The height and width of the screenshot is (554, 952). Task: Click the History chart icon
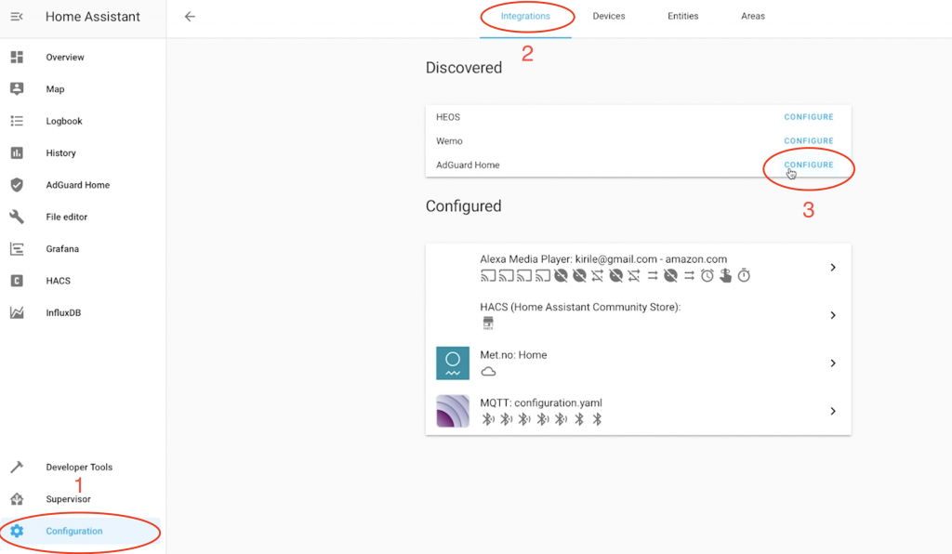pyautogui.click(x=17, y=153)
